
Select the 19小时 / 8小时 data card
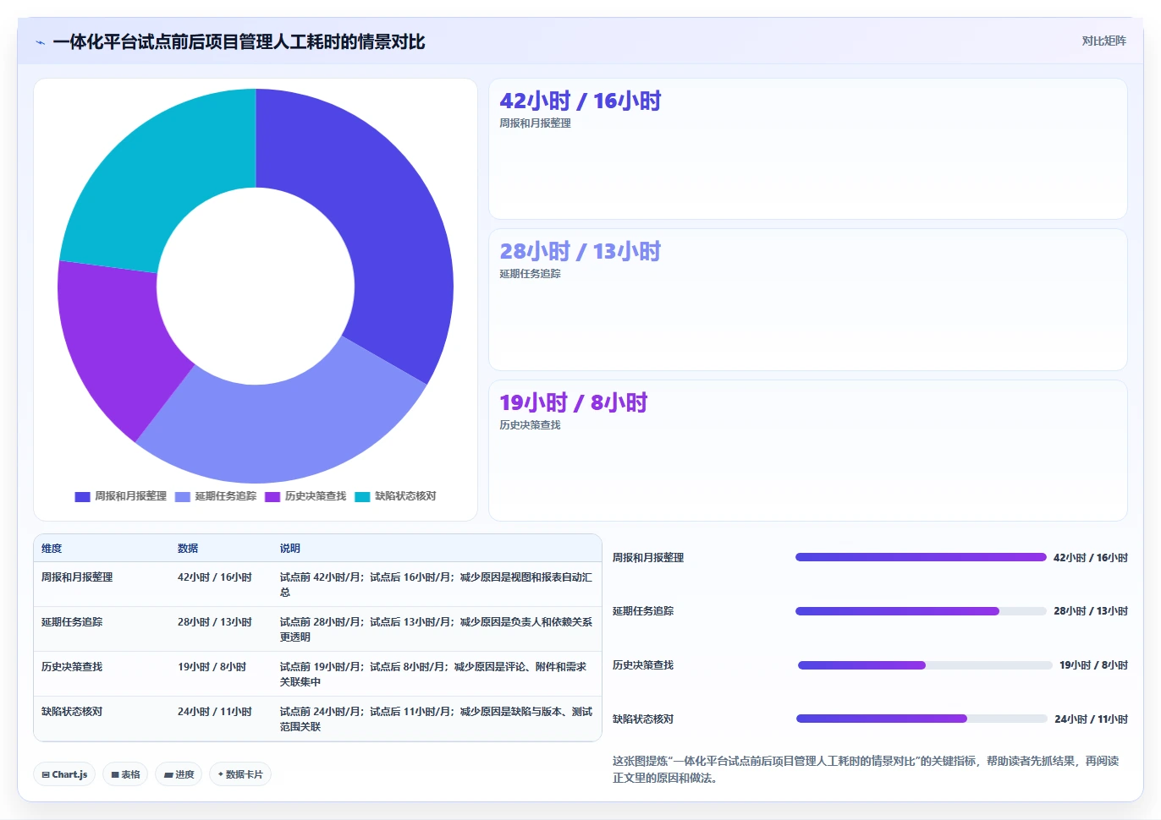pos(808,451)
